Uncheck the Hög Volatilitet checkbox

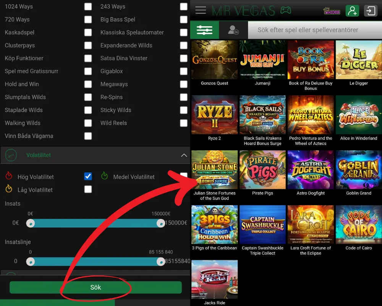pos(88,176)
